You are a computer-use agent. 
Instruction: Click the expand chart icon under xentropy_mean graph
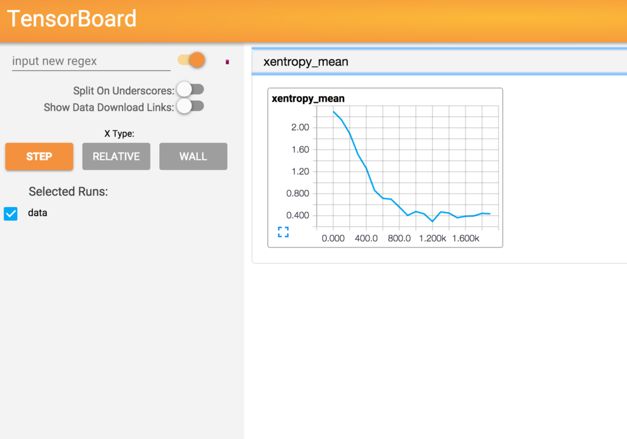(283, 232)
